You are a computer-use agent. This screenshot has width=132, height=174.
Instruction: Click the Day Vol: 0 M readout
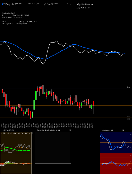(x=83, y=8)
